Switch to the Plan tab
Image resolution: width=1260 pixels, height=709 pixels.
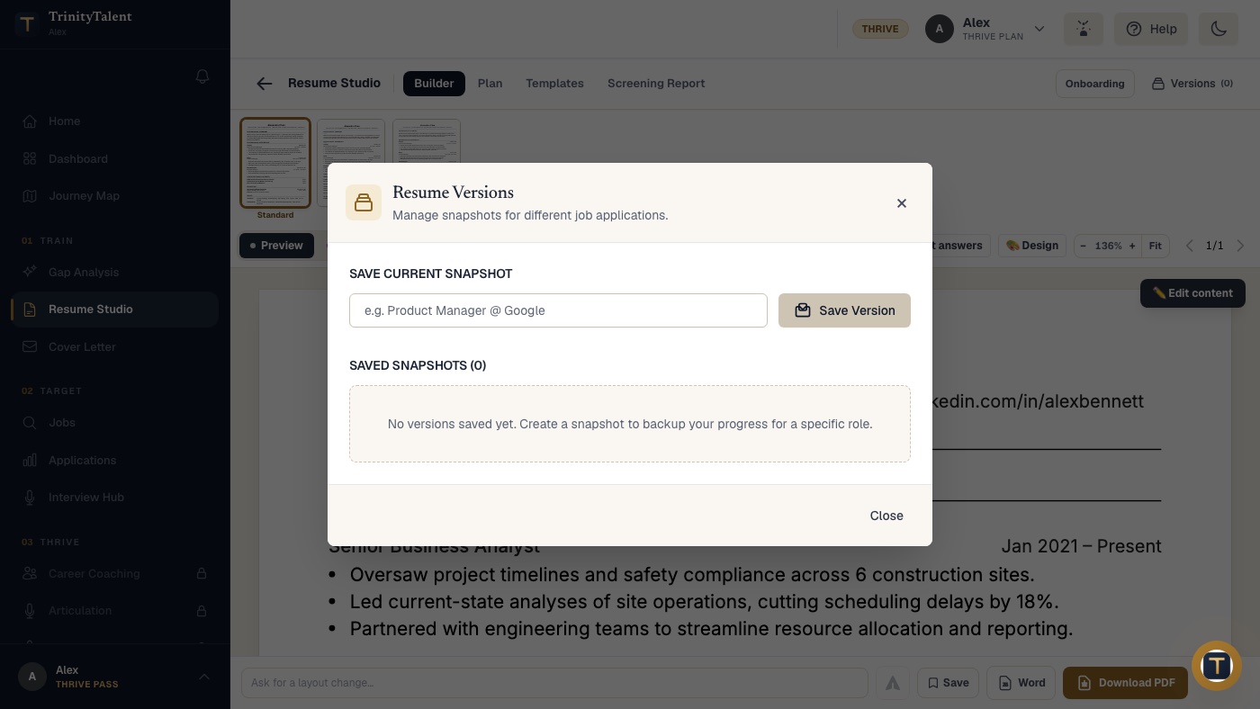(x=490, y=84)
